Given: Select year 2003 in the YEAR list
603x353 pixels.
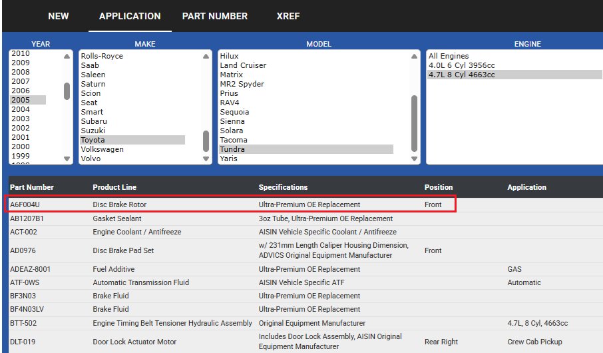Looking at the screenshot, I should click(x=21, y=119).
